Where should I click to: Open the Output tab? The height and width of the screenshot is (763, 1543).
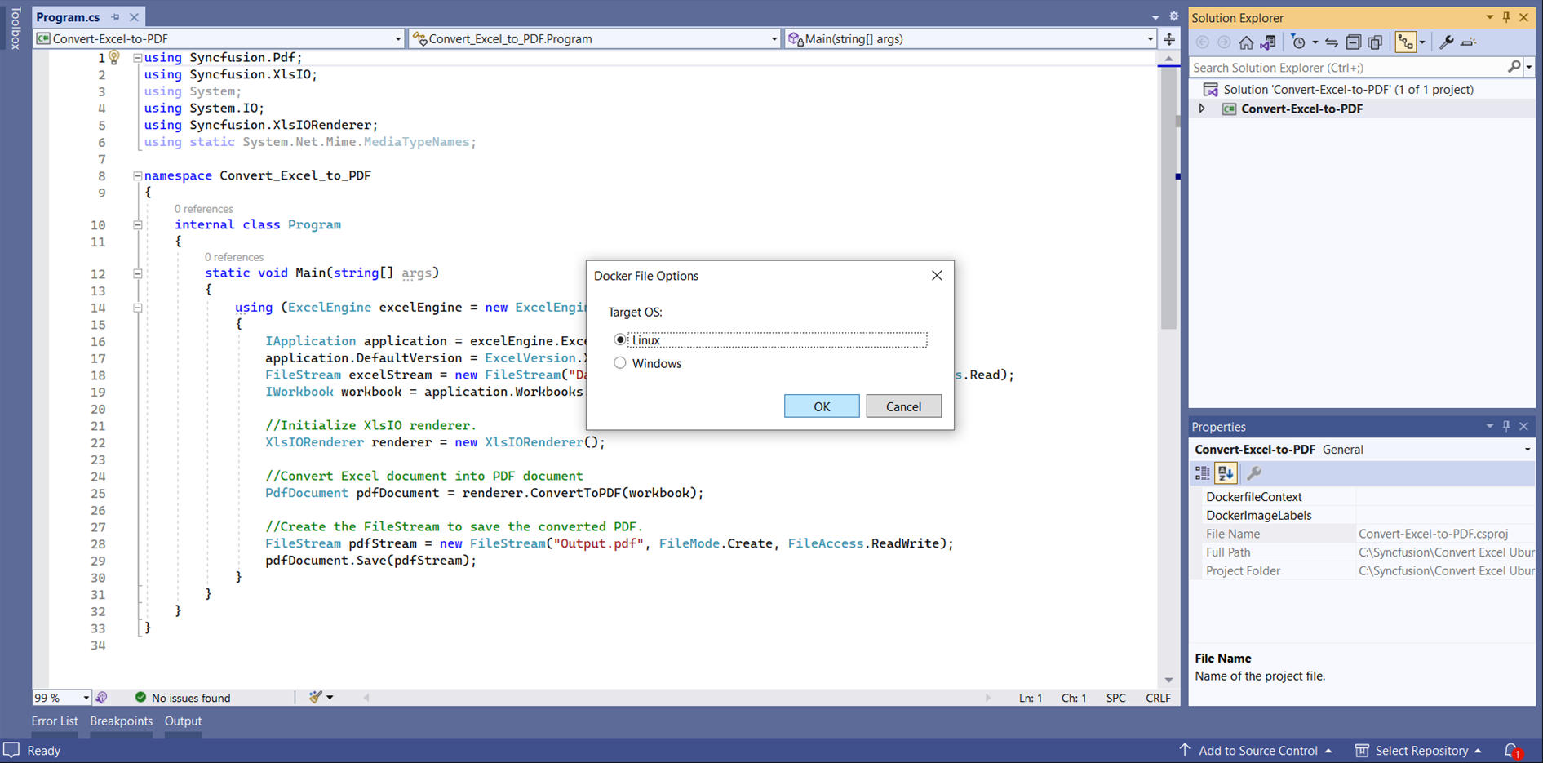pyautogui.click(x=183, y=721)
